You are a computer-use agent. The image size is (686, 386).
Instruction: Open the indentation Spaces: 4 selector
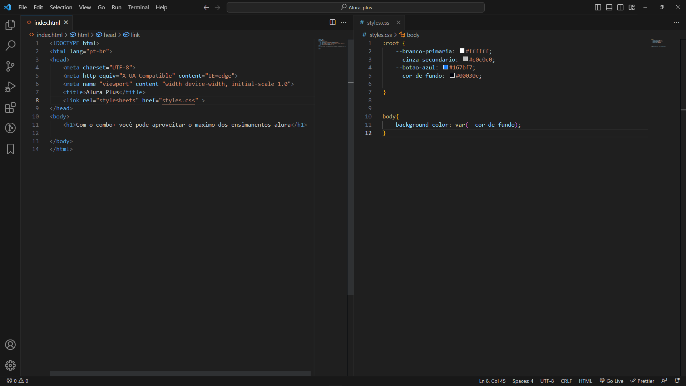tap(523, 381)
